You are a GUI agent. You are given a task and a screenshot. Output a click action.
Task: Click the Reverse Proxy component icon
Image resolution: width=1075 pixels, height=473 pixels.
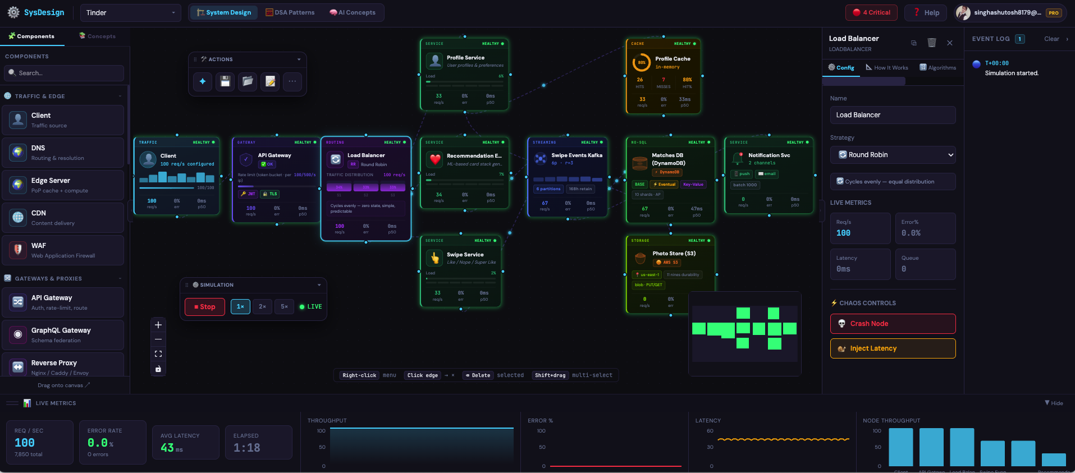point(18,368)
